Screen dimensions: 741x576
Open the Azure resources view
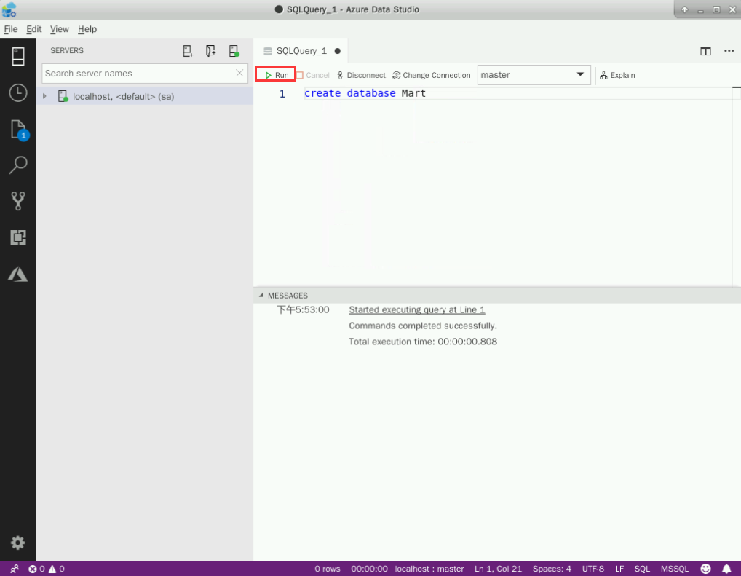pyautogui.click(x=17, y=274)
